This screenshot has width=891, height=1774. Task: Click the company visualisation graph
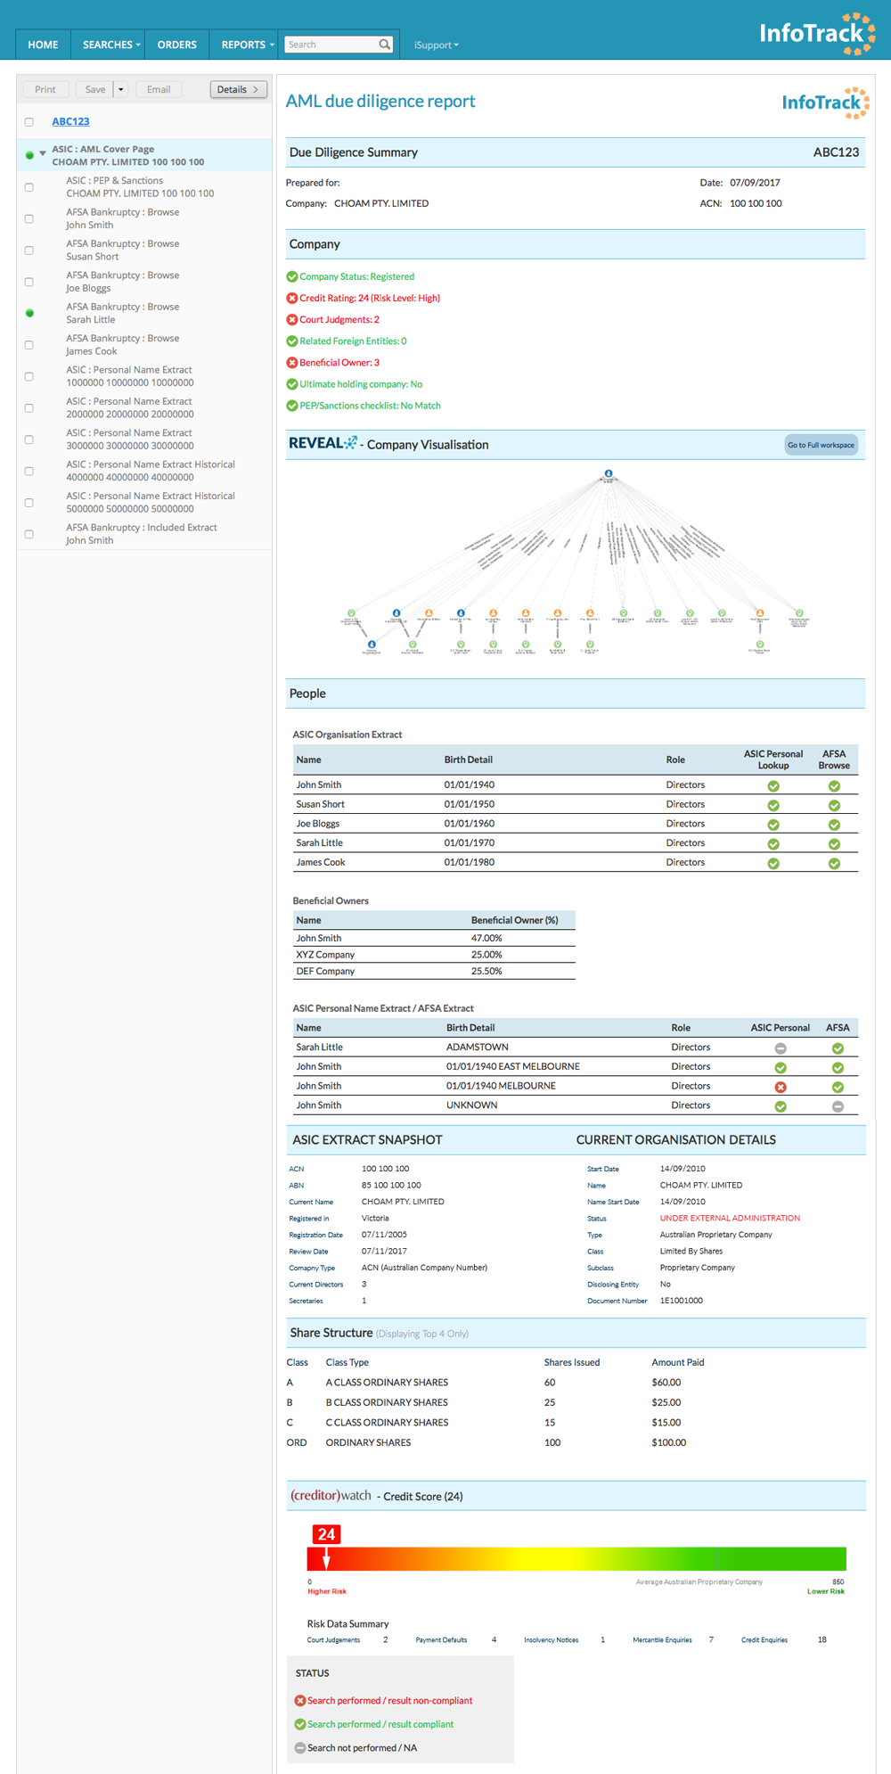[x=575, y=564]
